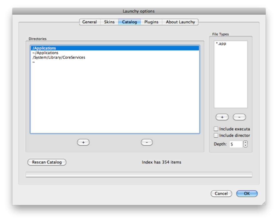Increase Depth using the up stepper arrow
278x222 pixels.
245,142
